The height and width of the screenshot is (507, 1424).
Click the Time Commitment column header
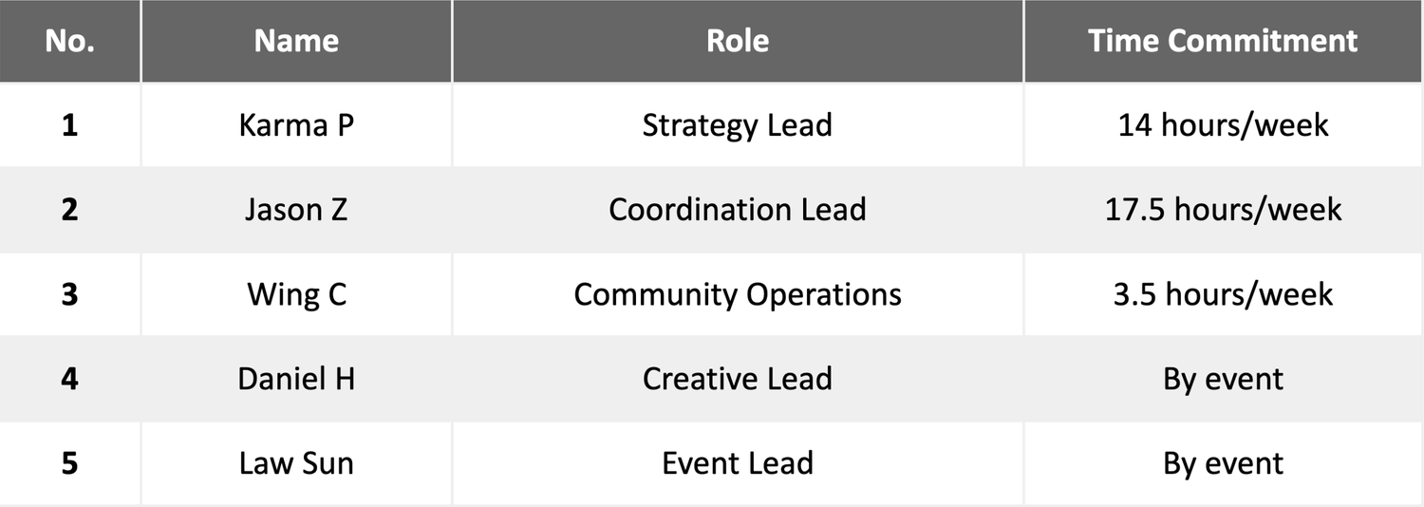click(x=1223, y=41)
